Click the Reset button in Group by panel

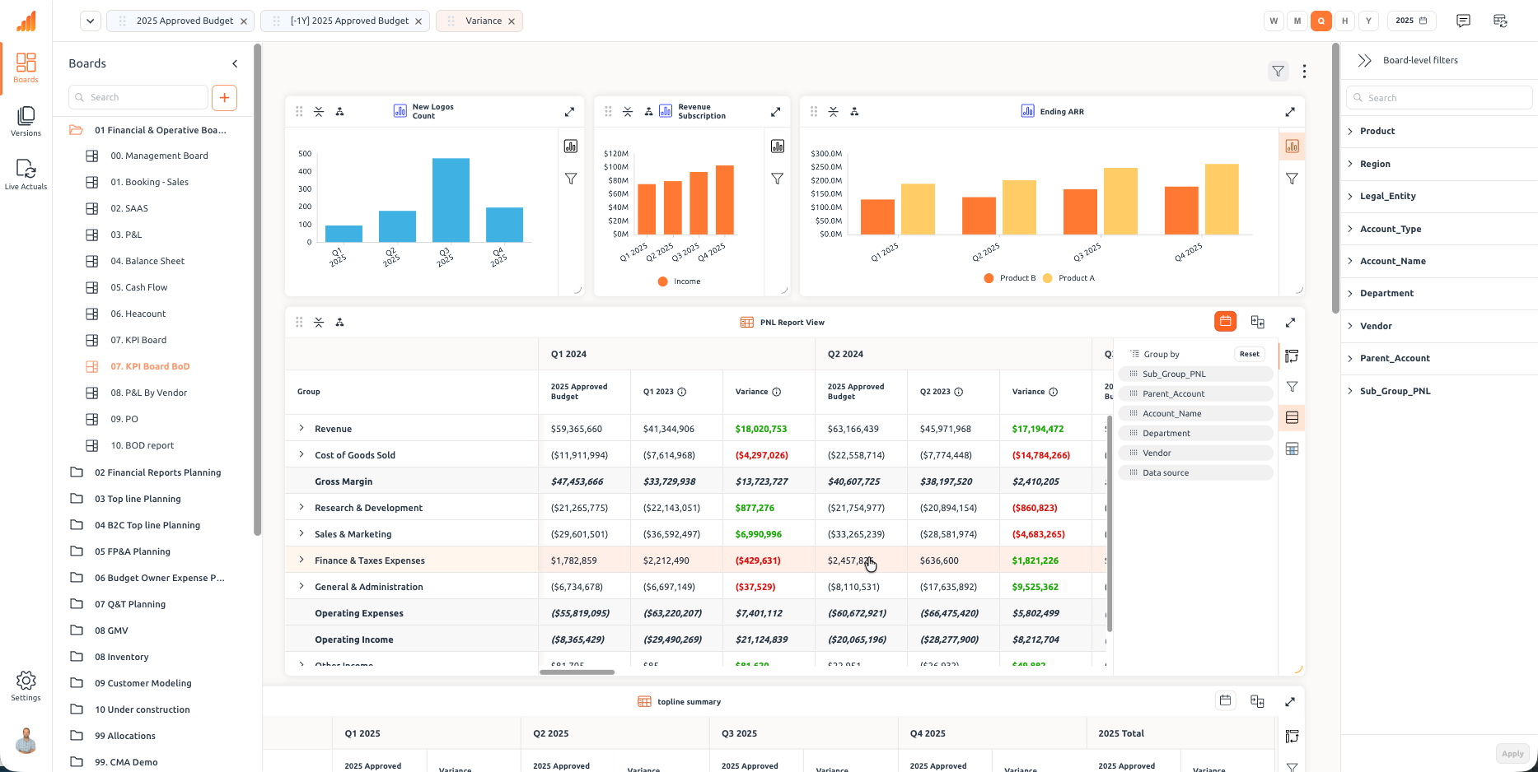[x=1250, y=354]
